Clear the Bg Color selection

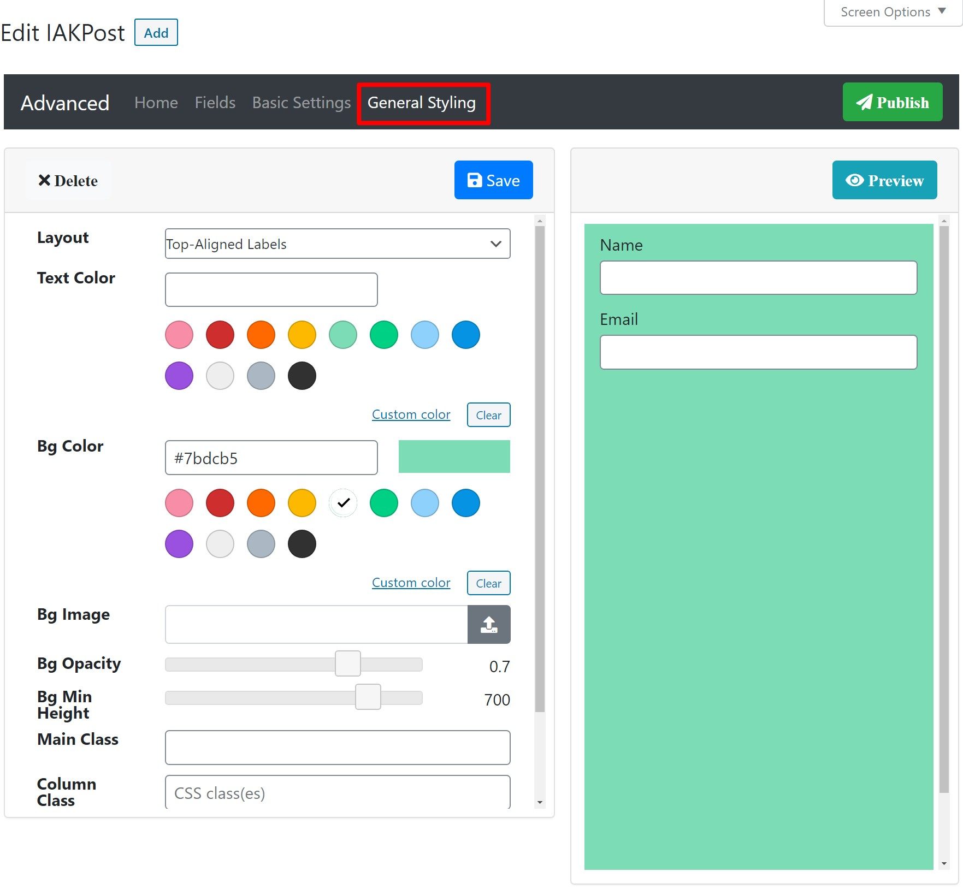click(x=489, y=583)
